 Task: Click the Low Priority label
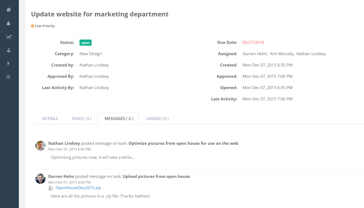45,26
